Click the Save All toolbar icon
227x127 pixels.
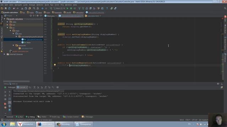click(6, 8)
